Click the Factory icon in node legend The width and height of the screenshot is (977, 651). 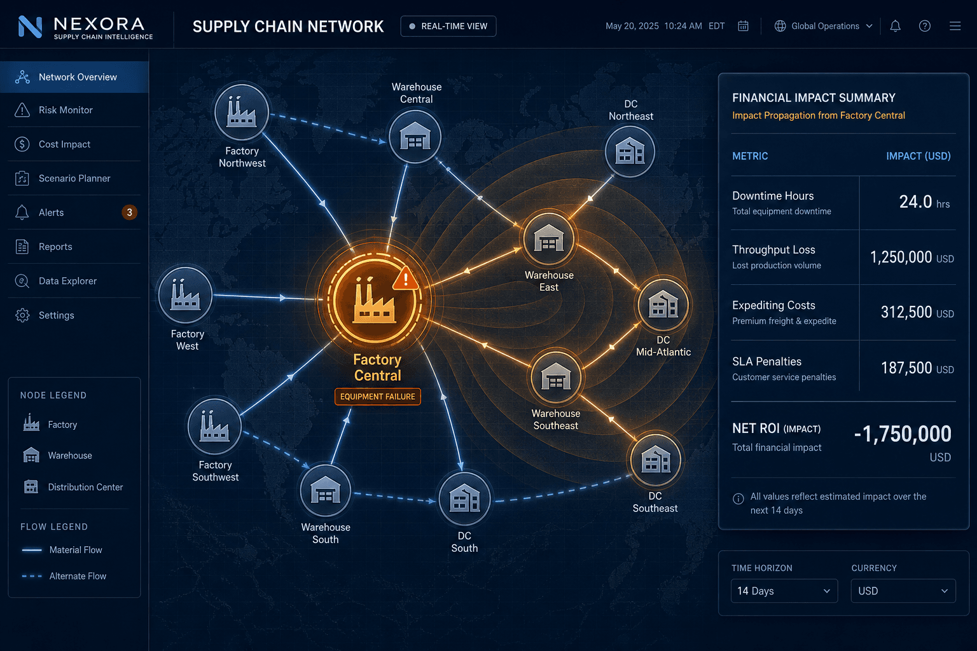[31, 423]
